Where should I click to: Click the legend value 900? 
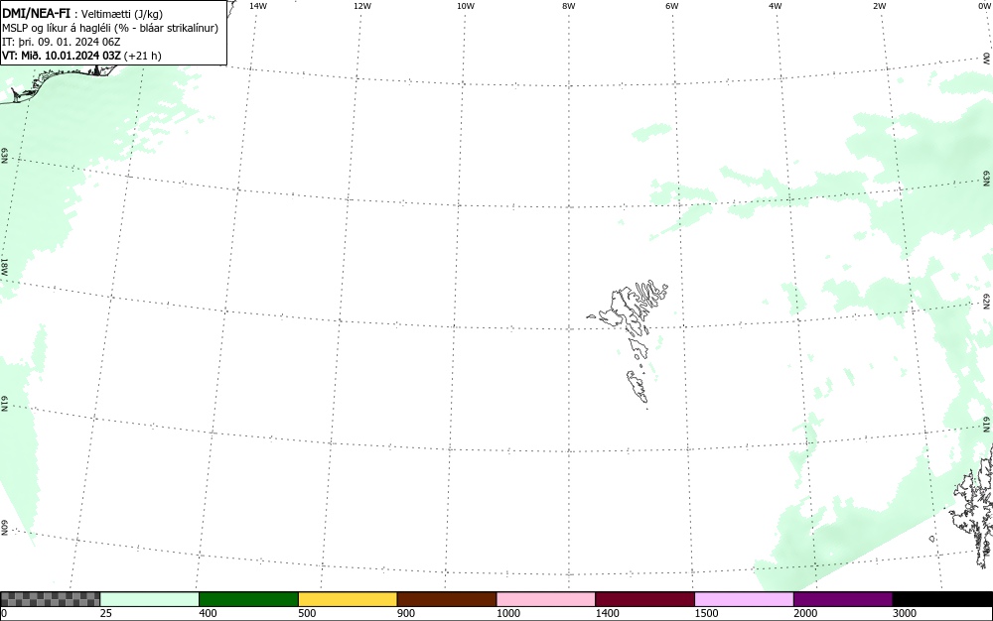tap(406, 613)
